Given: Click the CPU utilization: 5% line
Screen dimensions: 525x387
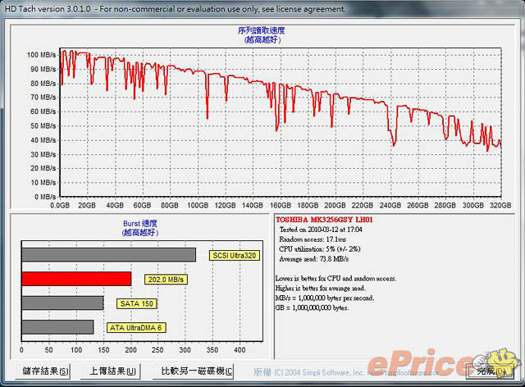Looking at the screenshot, I should pos(319,249).
